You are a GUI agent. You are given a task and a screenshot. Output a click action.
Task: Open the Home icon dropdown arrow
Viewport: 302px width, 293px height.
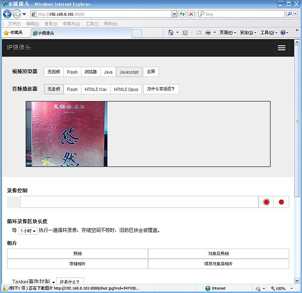(177, 33)
